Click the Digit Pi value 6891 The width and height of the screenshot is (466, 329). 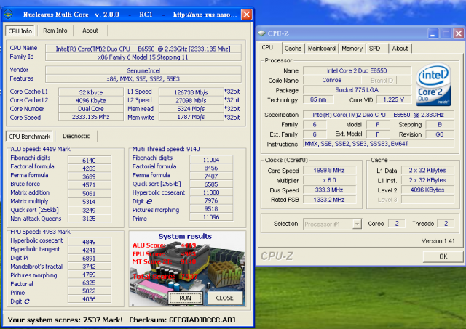pos(89,258)
